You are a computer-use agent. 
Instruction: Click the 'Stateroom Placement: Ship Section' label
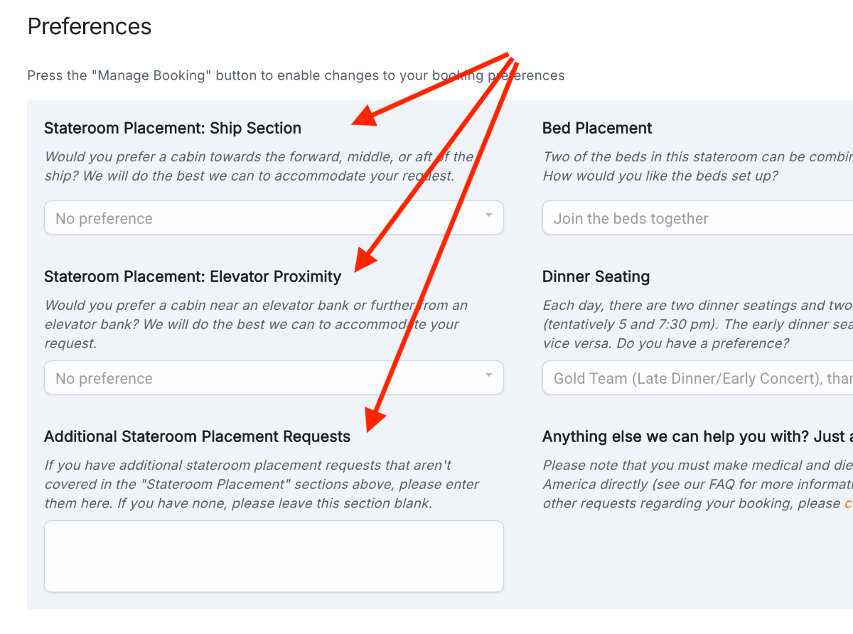coord(173,128)
